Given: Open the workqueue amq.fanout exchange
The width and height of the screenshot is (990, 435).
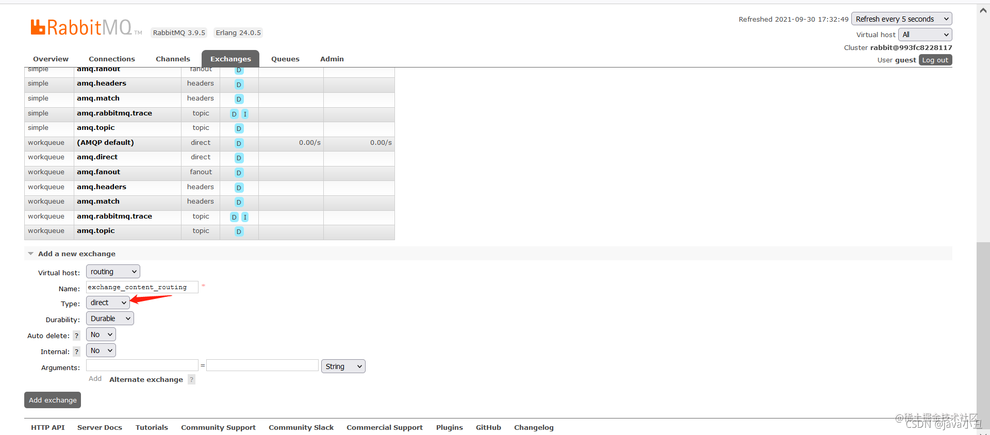Looking at the screenshot, I should click(x=98, y=172).
